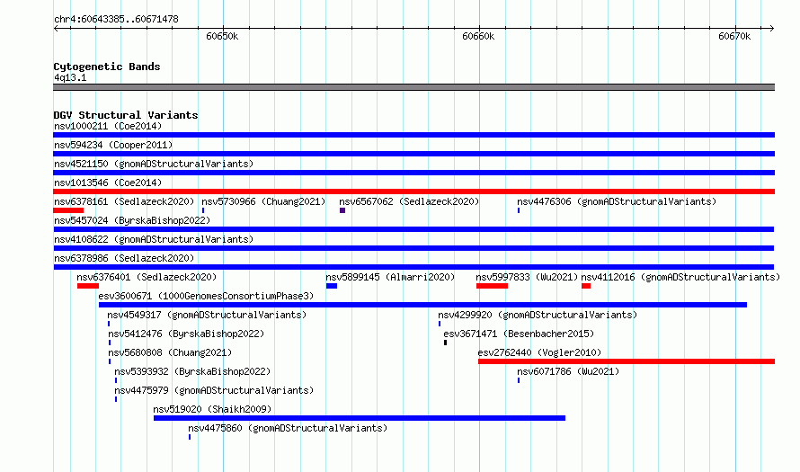Viewport: 800px width, 472px height.
Task: Click the chr4:60643385..60671478 coordinate label
Action: [116, 20]
